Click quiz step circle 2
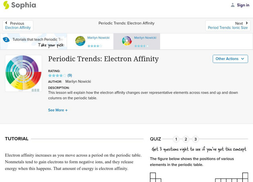This screenshot has height=182, width=253. pos(186,139)
